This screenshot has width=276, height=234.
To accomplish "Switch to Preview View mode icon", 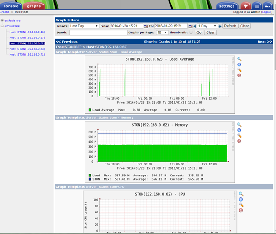I will point(267,6).
